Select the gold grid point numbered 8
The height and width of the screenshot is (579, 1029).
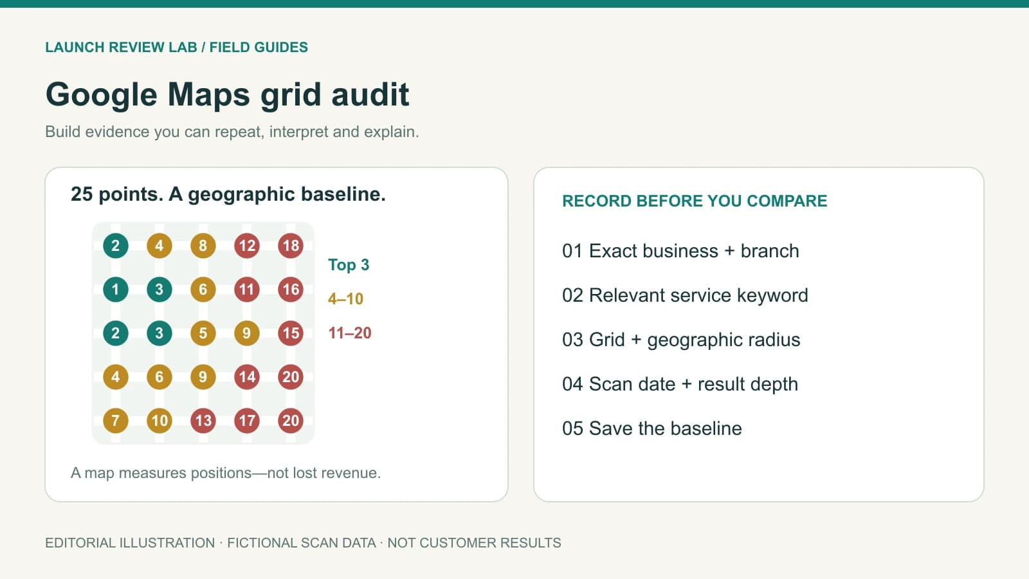(x=203, y=246)
